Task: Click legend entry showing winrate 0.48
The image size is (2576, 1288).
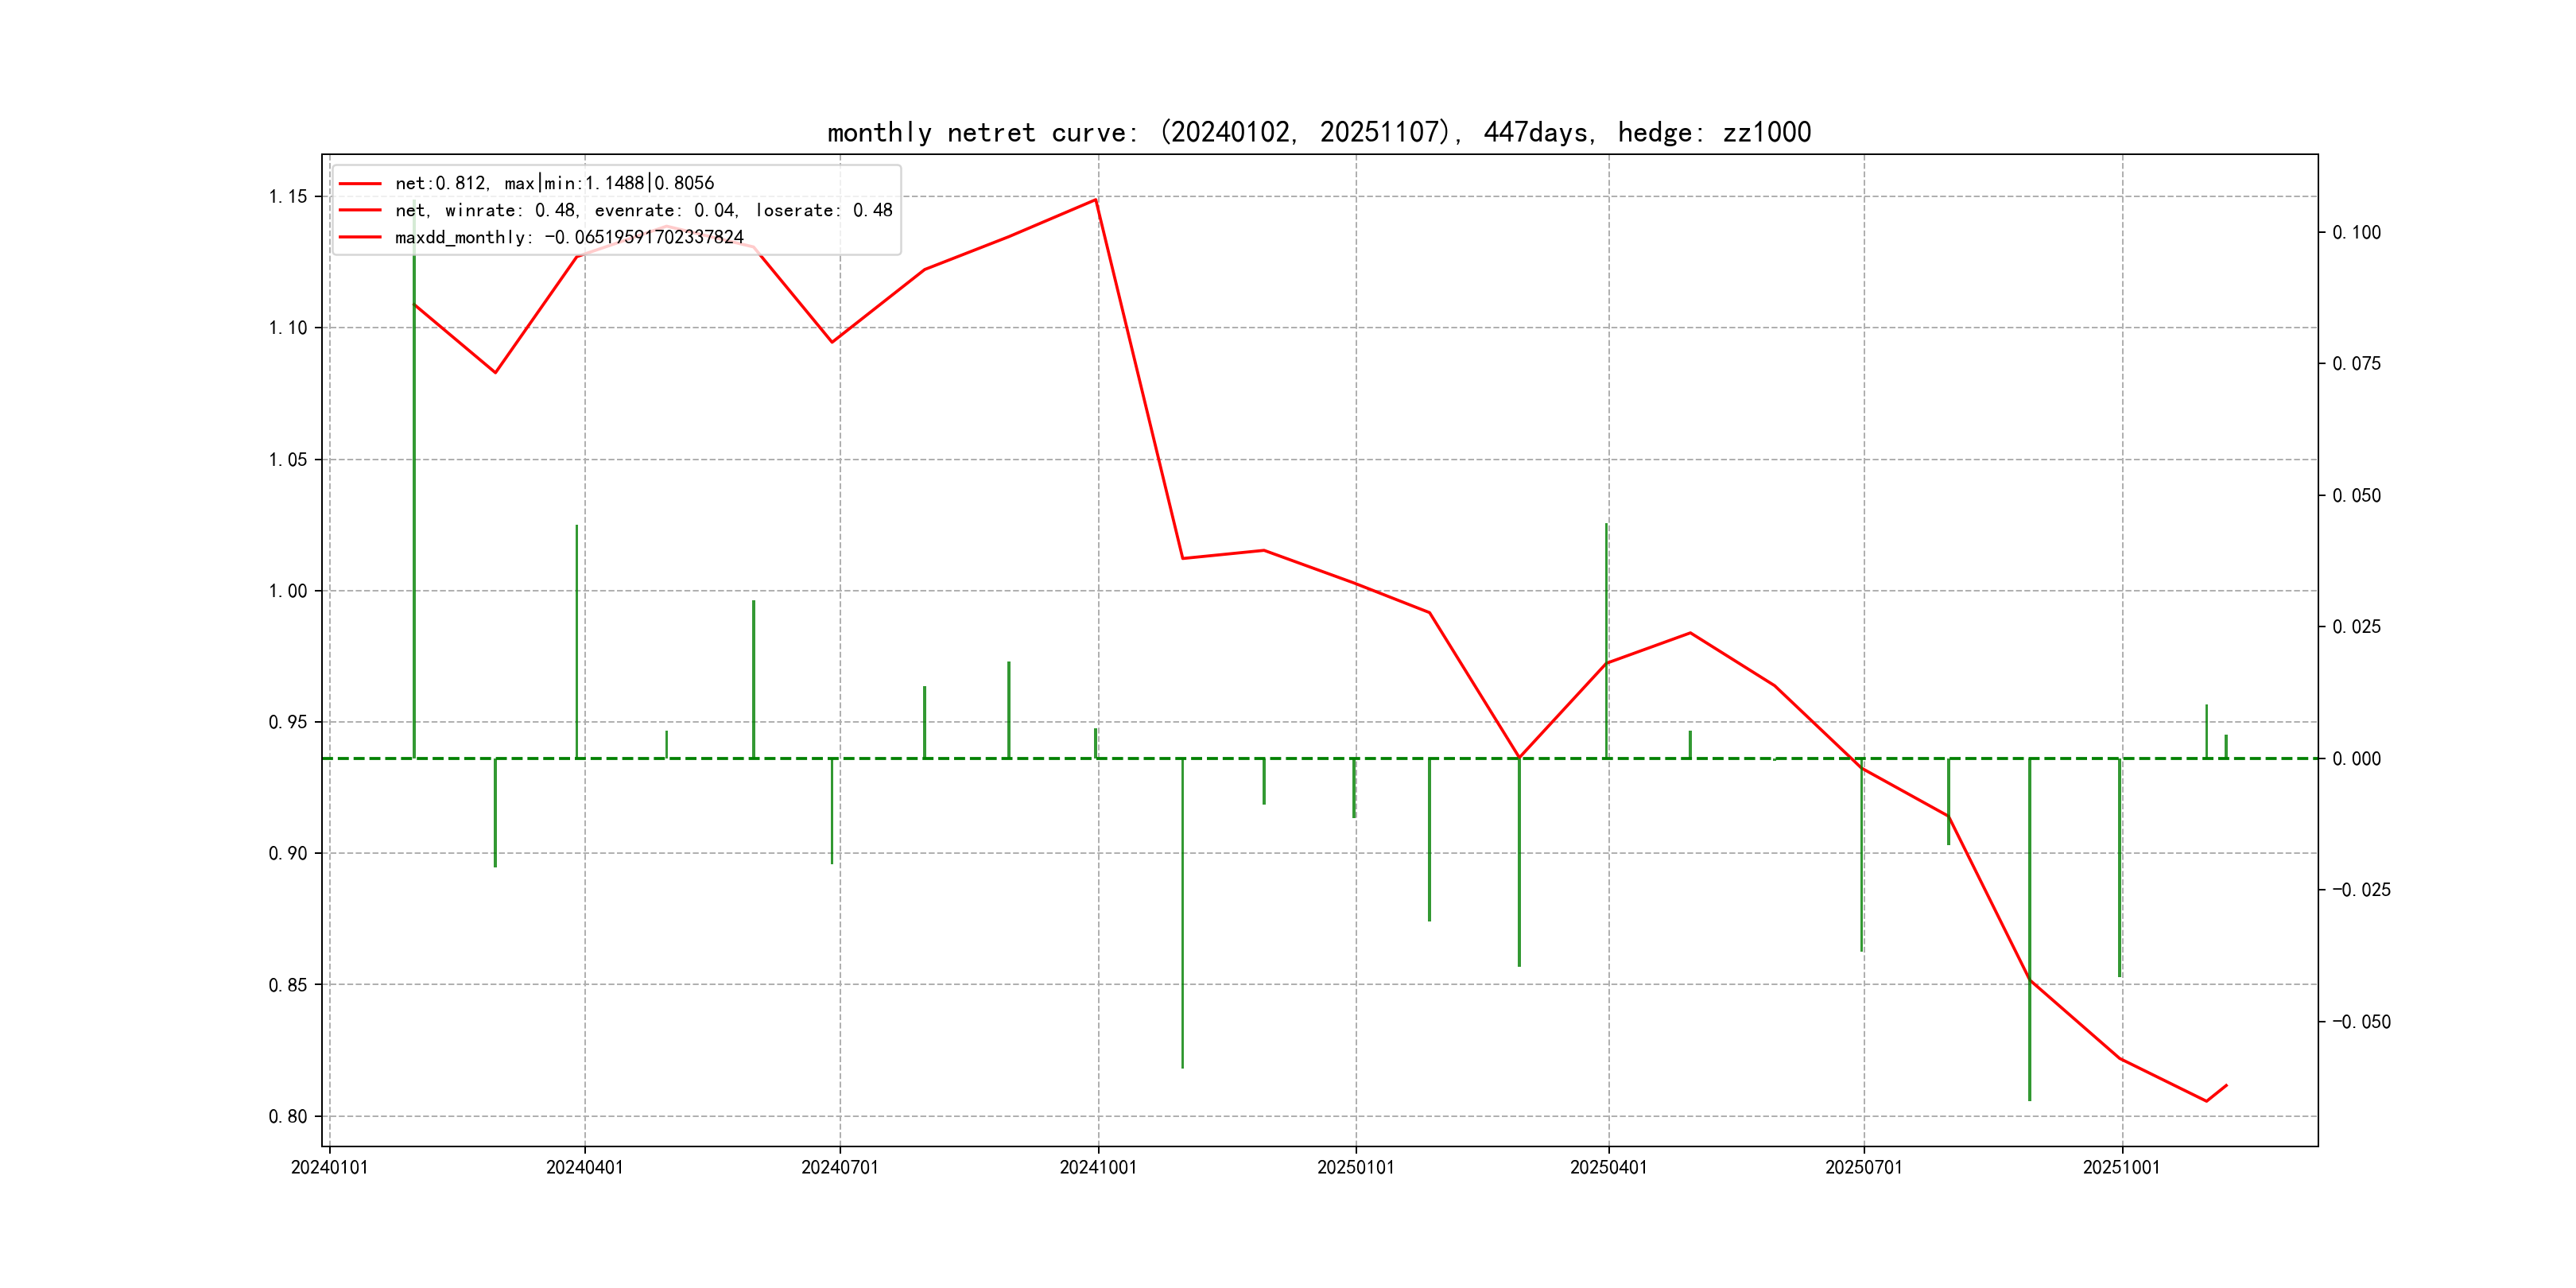Action: [643, 210]
